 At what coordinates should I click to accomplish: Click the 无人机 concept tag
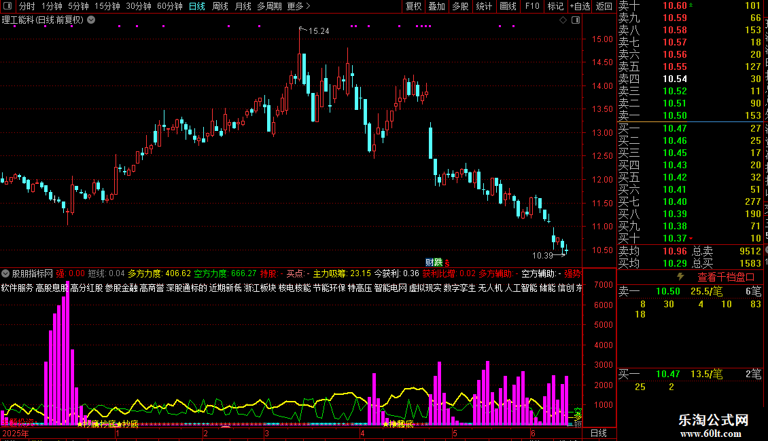490,288
